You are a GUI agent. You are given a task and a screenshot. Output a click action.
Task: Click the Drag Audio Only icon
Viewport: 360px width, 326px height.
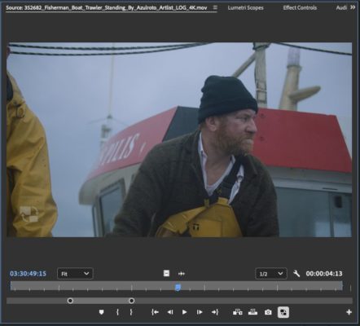(182, 274)
